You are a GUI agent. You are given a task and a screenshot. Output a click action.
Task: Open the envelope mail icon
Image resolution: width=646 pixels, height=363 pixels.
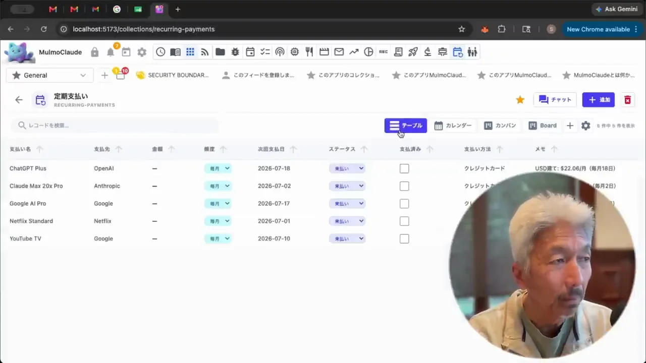click(x=339, y=52)
